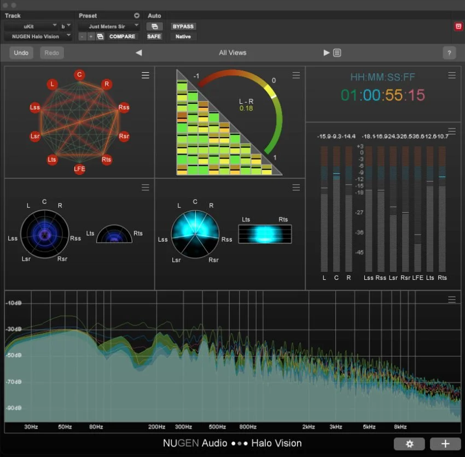Click the C channel level meter bar

(336, 209)
